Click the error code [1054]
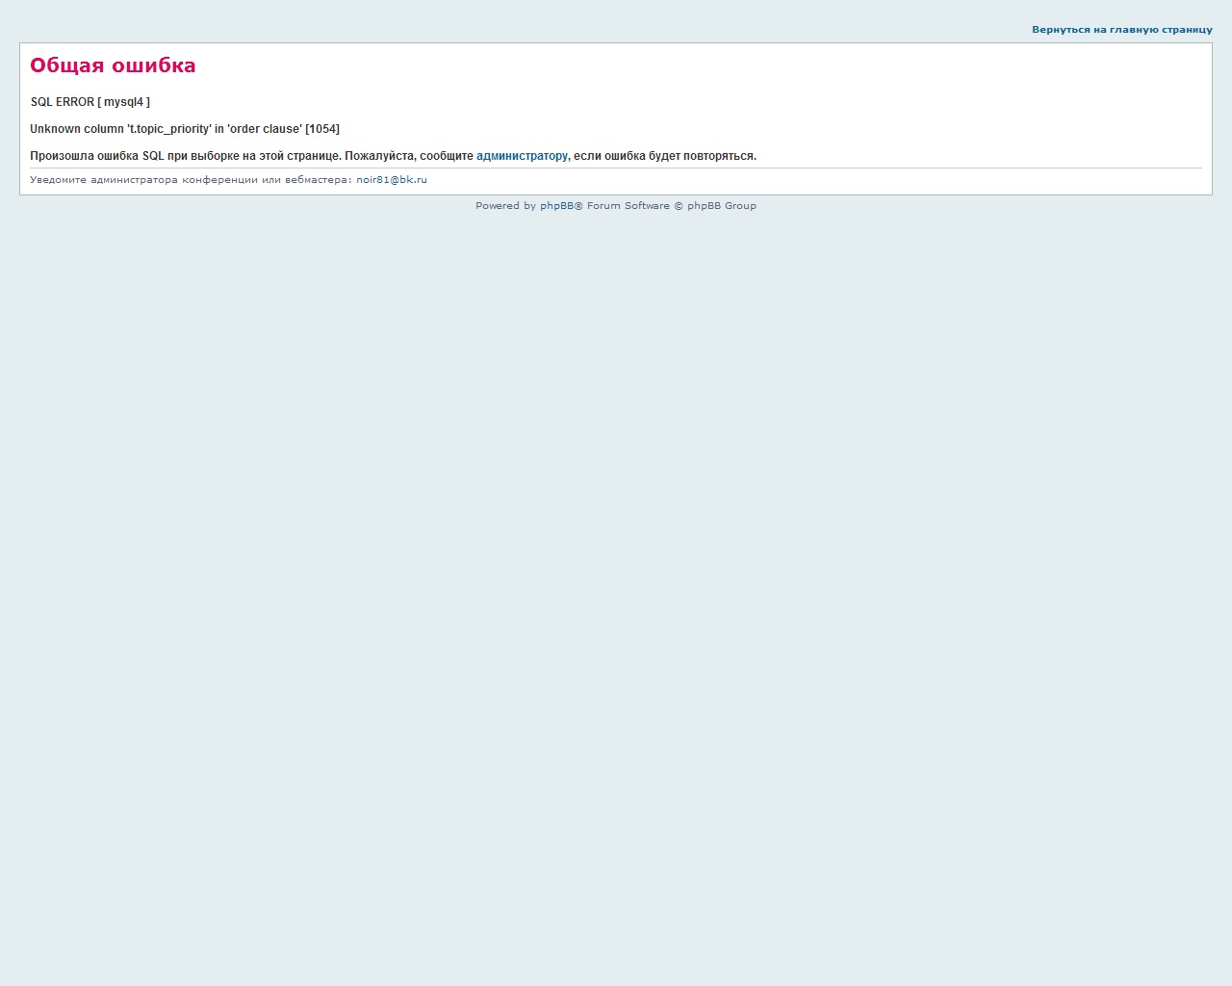 pyautogui.click(x=322, y=129)
